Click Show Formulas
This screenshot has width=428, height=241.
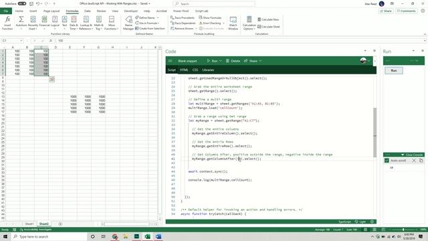click(210, 18)
